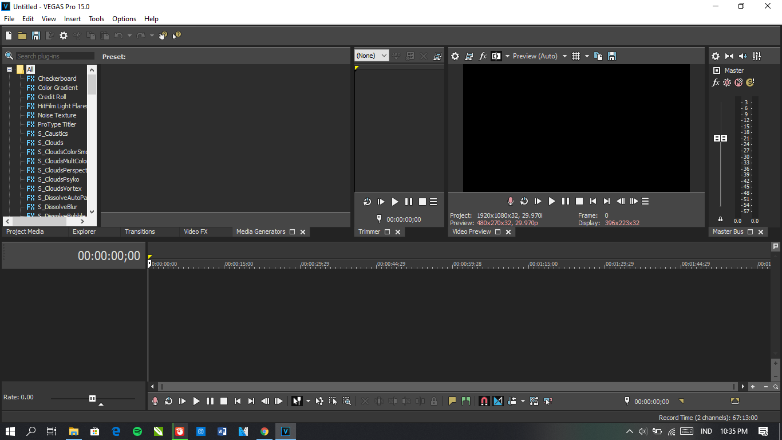Open the Insert menu

[72, 19]
